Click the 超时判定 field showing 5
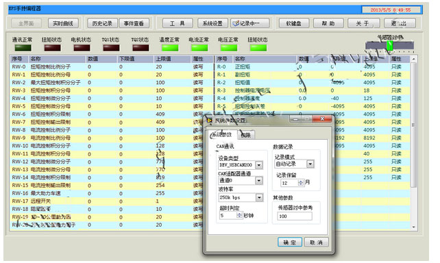The height and width of the screenshot is (263, 440). pyautogui.click(x=228, y=215)
